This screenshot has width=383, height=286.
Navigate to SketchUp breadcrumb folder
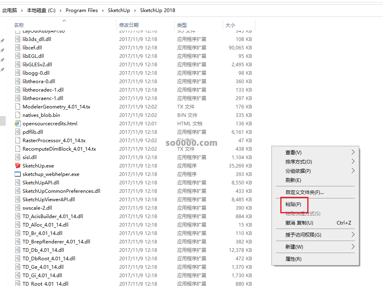coord(119,10)
